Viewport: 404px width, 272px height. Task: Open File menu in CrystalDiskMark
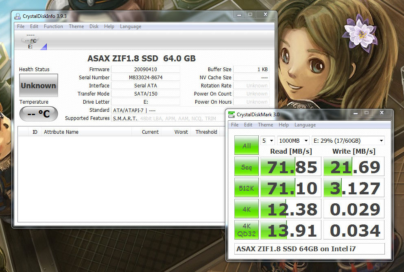pos(235,125)
